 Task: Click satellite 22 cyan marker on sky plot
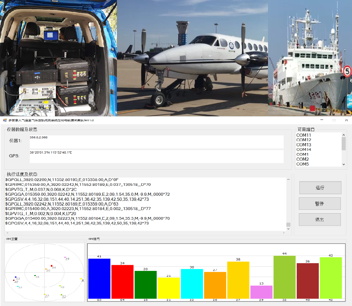point(18,287)
